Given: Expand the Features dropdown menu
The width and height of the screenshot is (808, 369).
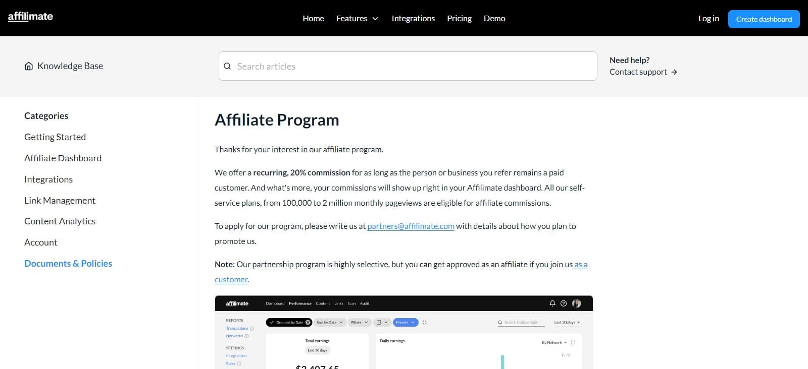Looking at the screenshot, I should (357, 18).
